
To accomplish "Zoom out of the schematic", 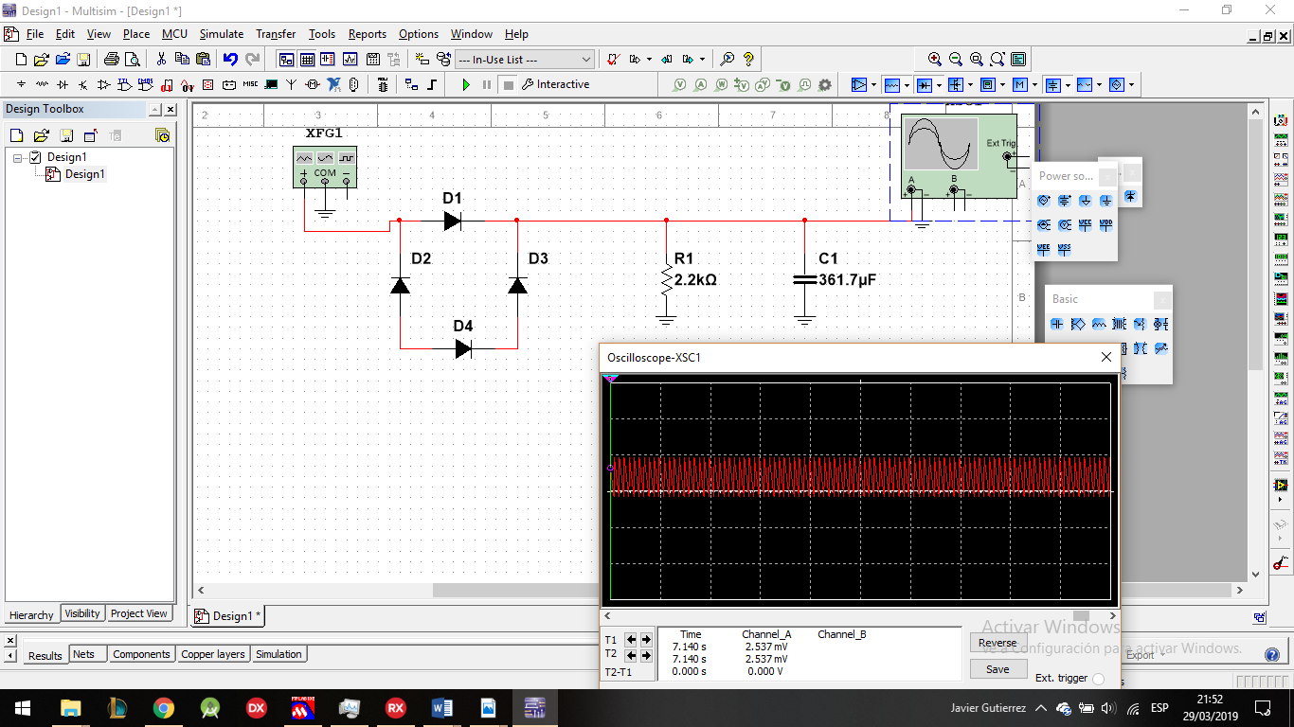I will 956,59.
